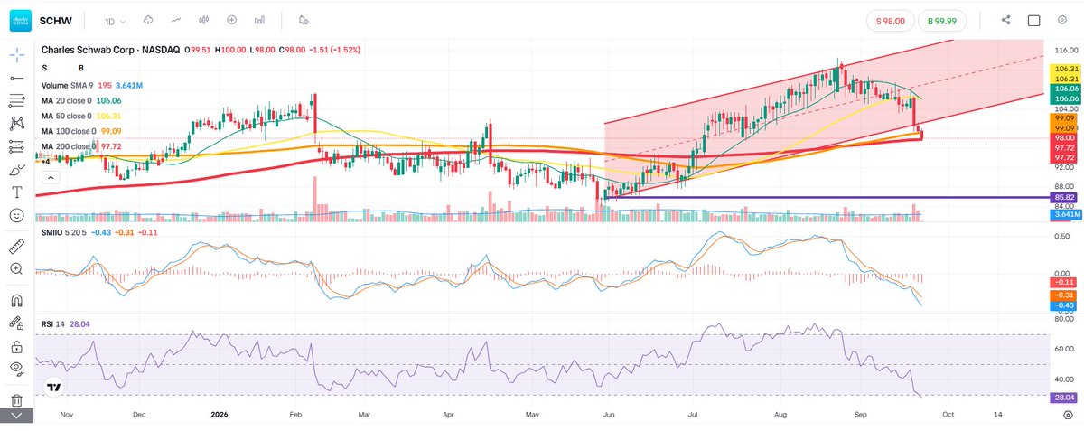The width and height of the screenshot is (1084, 431).
Task: Click the MA 200 close 0 legend
Action: tap(82, 146)
